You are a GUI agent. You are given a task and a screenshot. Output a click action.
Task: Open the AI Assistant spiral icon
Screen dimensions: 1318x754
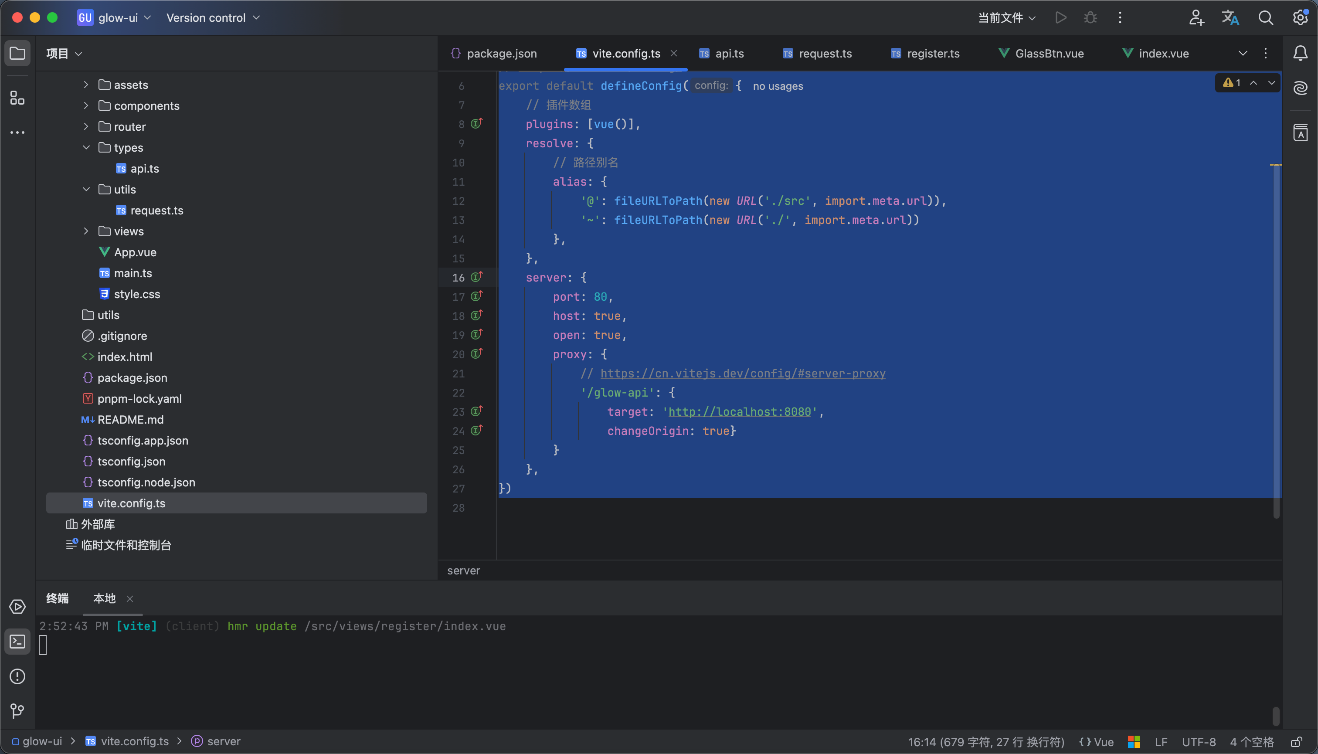click(1300, 88)
